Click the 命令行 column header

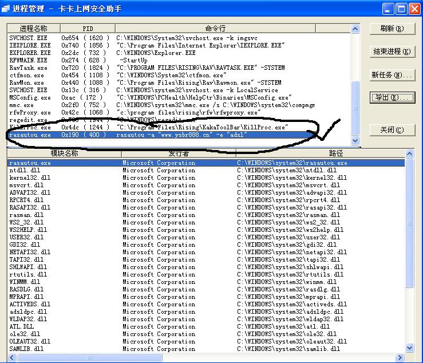(215, 28)
